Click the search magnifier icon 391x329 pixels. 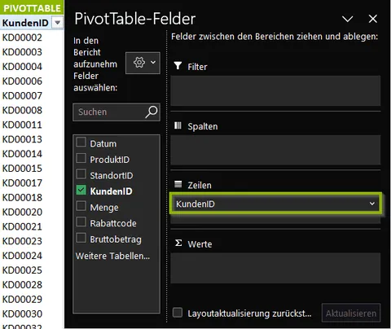point(152,112)
